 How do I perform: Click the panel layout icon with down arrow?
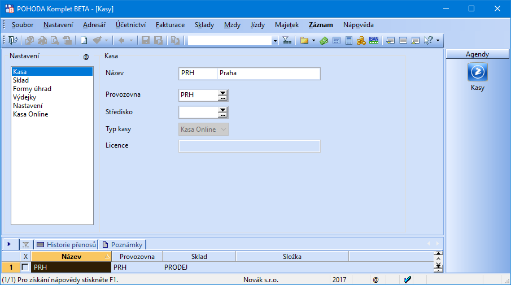point(390,40)
